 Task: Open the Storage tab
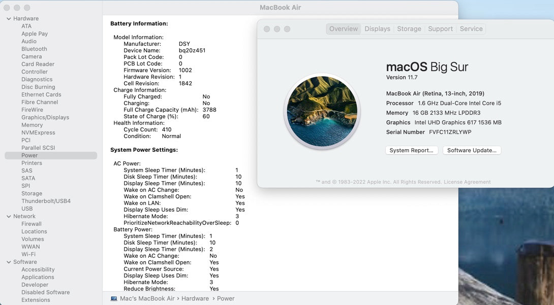[409, 29]
